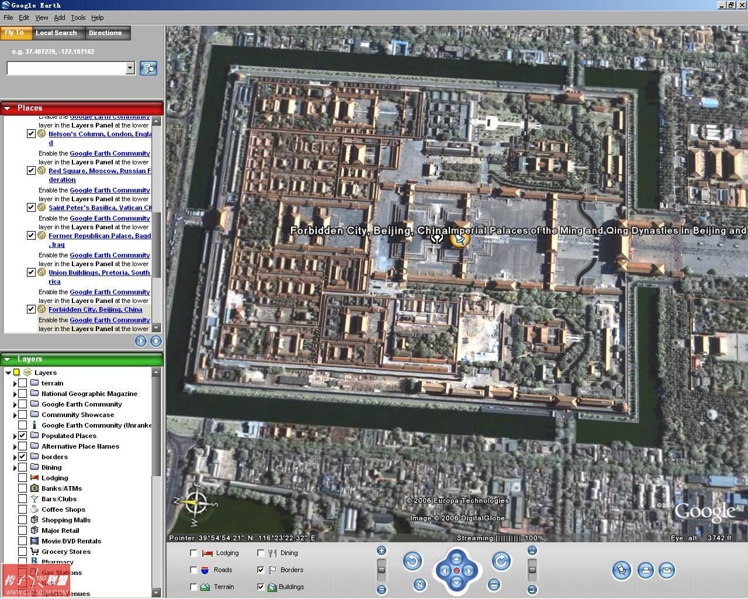The image size is (748, 599).
Task: Zoom out with the minus button
Action: coord(382,590)
